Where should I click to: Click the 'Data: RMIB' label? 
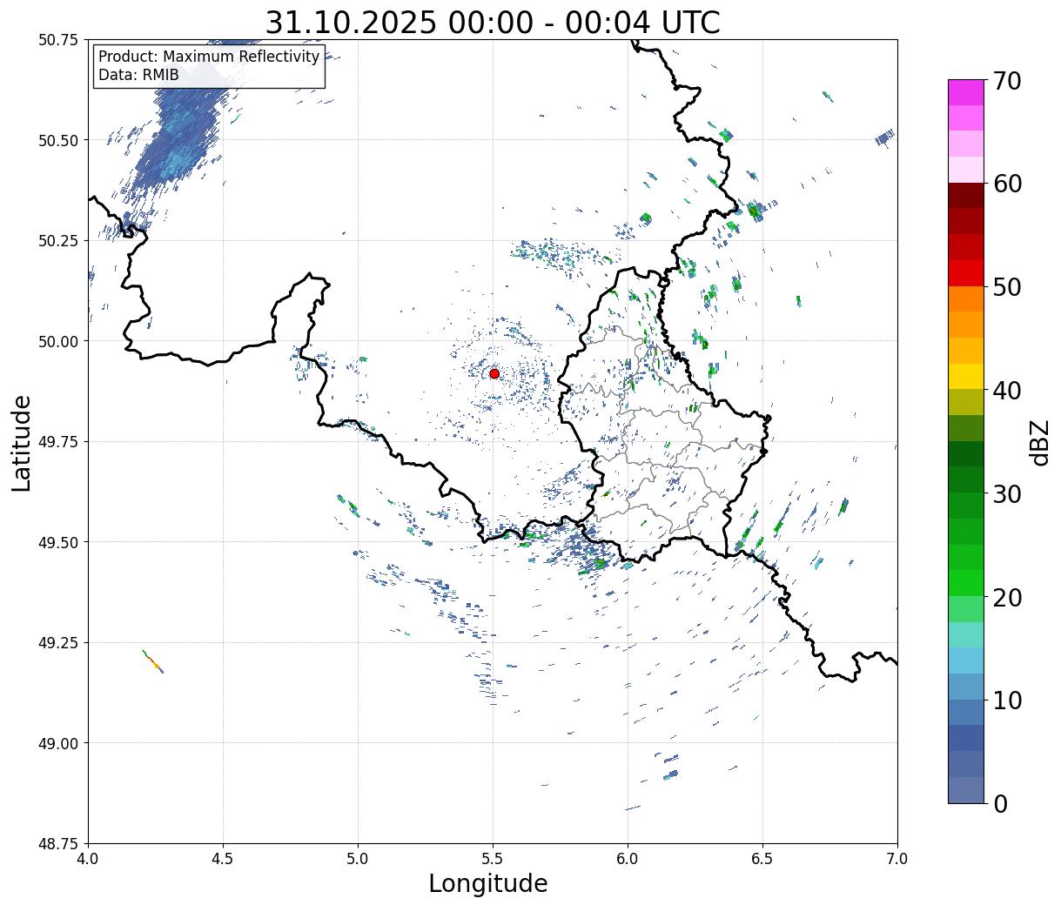138,75
